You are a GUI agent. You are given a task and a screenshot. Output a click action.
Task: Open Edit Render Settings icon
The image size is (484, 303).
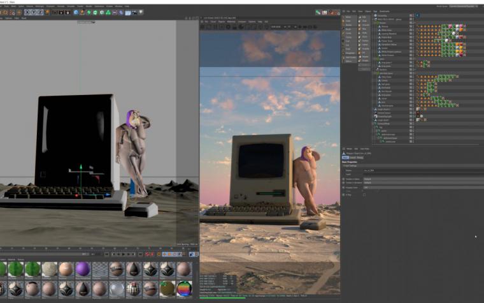(x=68, y=12)
